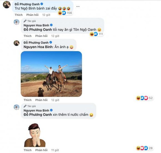Like the horse photo comment
Image resolution: width=161 pixels, height=153 pixels.
tap(28, 100)
